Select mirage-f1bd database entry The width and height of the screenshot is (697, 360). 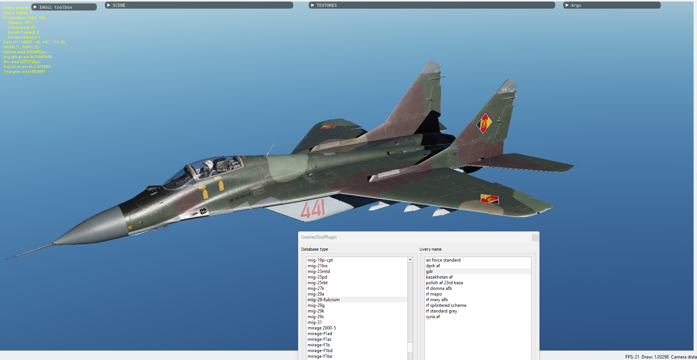pyautogui.click(x=357, y=351)
